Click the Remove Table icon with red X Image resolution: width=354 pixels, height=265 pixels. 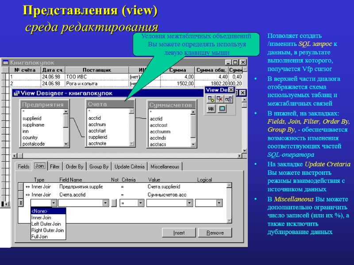click(219, 99)
